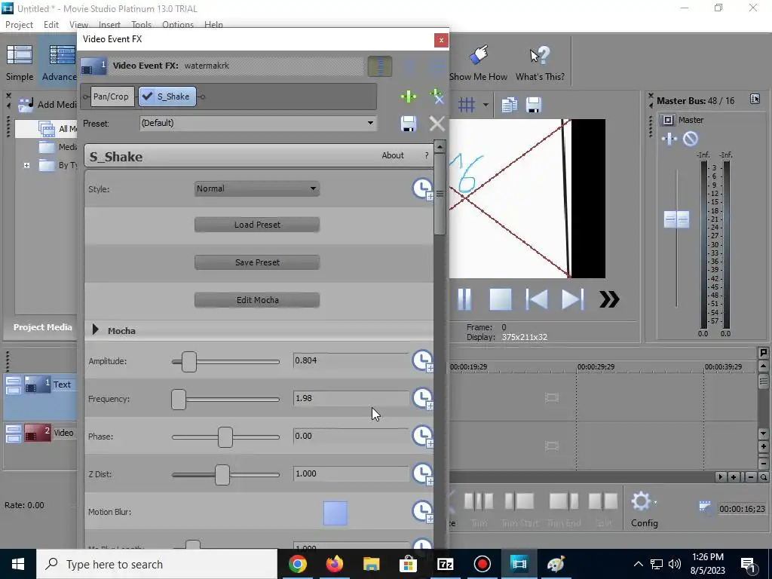Animate Amplitude with its clock icon
Image resolution: width=772 pixels, height=579 pixels.
point(422,361)
